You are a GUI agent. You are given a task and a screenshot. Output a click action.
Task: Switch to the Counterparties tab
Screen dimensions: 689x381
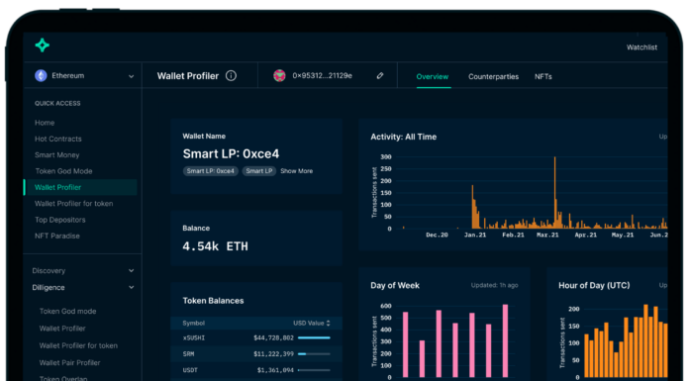[x=493, y=76]
